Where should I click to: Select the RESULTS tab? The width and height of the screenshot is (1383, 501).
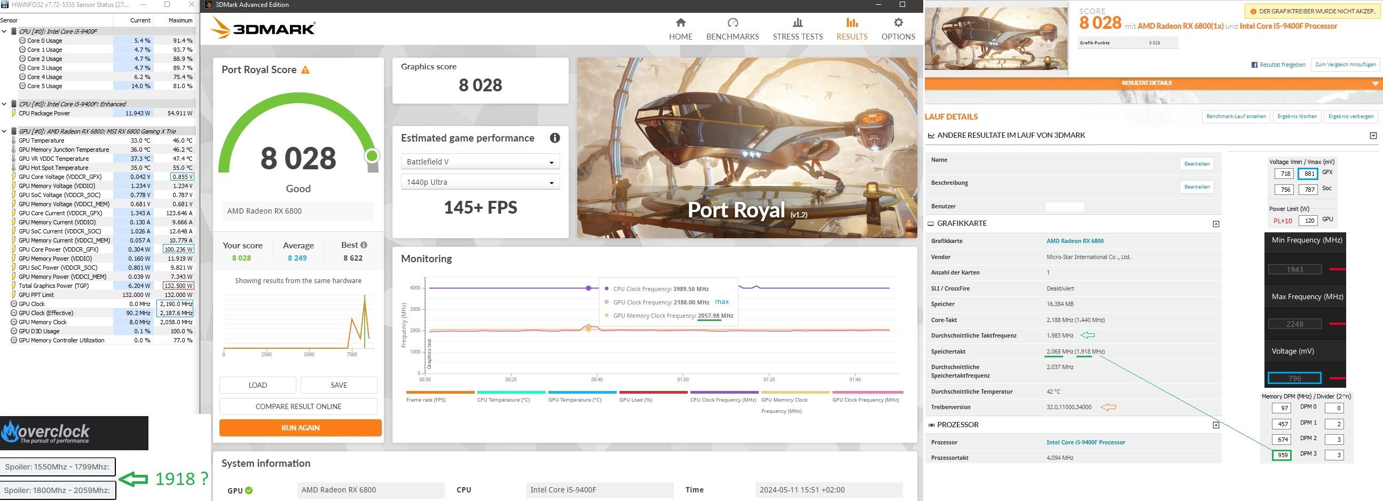click(852, 29)
